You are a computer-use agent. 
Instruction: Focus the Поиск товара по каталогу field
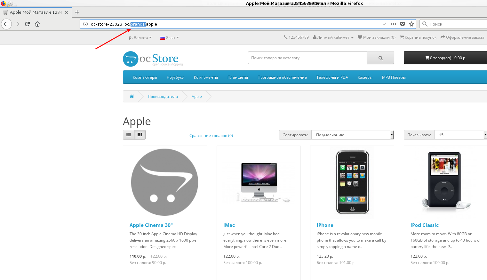307,58
